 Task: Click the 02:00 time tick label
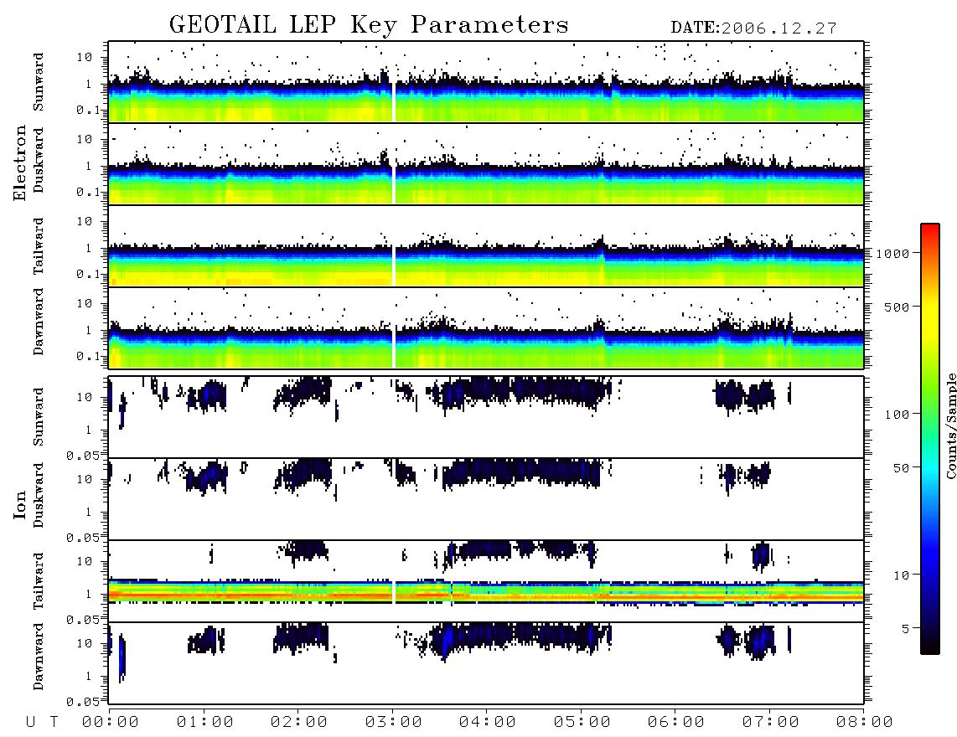[299, 723]
